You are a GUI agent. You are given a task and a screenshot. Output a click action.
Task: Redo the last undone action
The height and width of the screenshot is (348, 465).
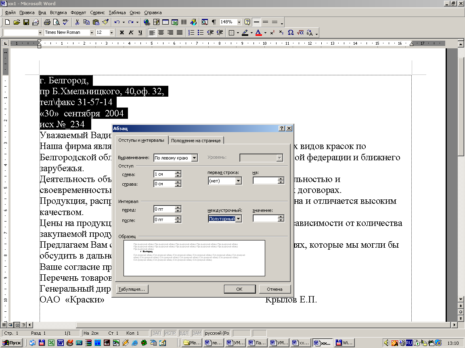click(131, 22)
